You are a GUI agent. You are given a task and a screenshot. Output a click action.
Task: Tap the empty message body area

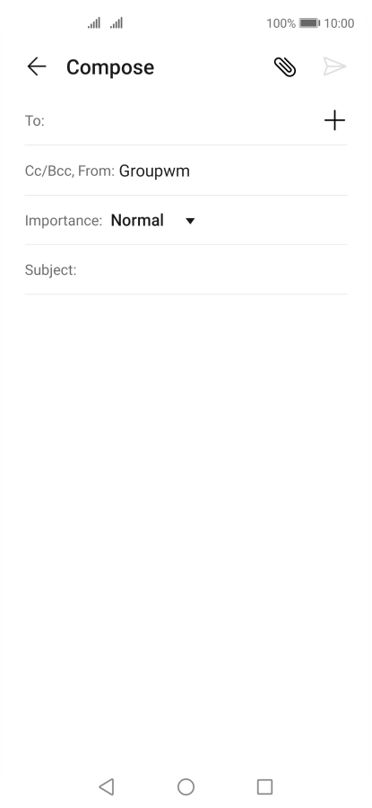(x=186, y=525)
